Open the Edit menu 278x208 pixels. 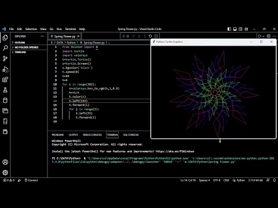[20, 29]
